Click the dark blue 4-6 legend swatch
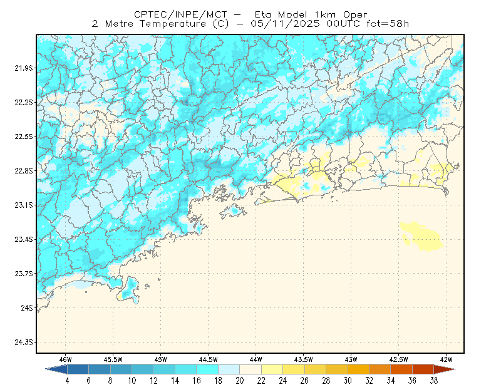This screenshot has width=501, height=387. [78, 369]
